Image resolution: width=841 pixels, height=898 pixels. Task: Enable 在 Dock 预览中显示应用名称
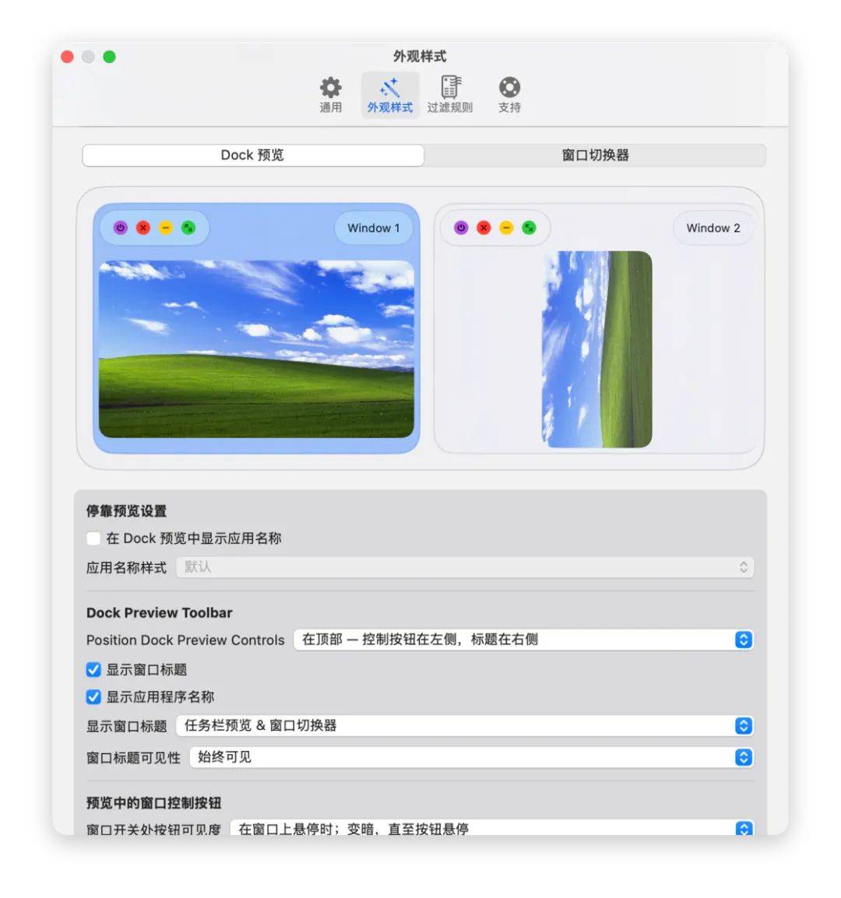tap(93, 538)
